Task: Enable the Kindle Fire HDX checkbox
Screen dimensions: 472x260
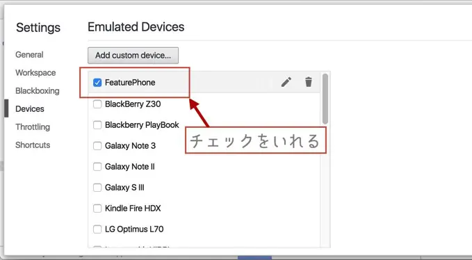Action: click(x=97, y=209)
